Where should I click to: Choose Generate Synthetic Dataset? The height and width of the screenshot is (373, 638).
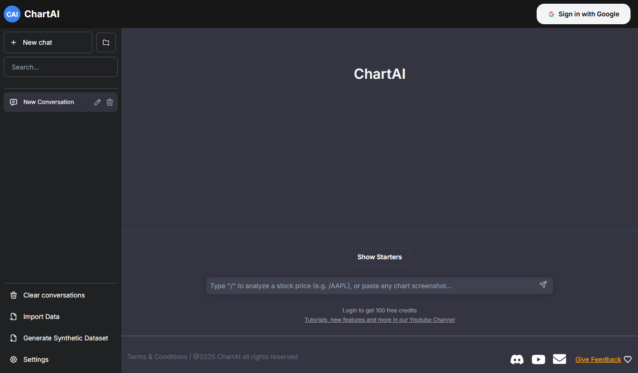pos(61,338)
